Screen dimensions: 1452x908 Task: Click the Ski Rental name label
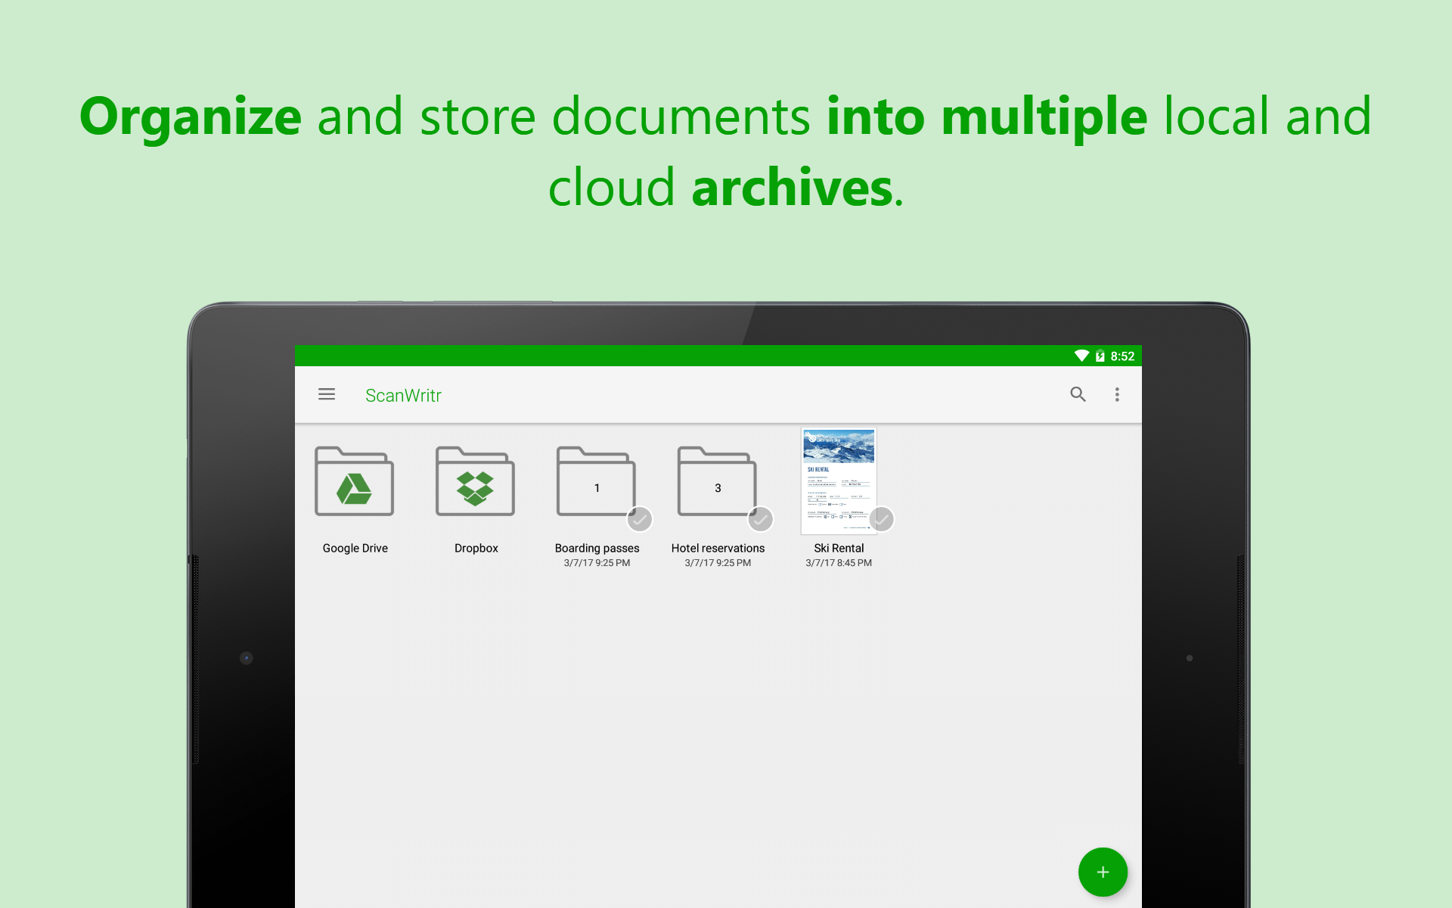pyautogui.click(x=839, y=548)
